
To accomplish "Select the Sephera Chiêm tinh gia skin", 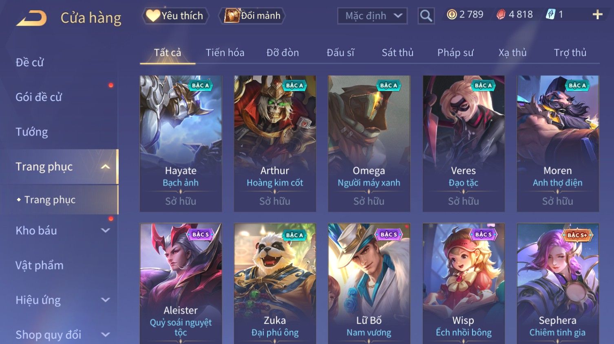I will point(558,283).
